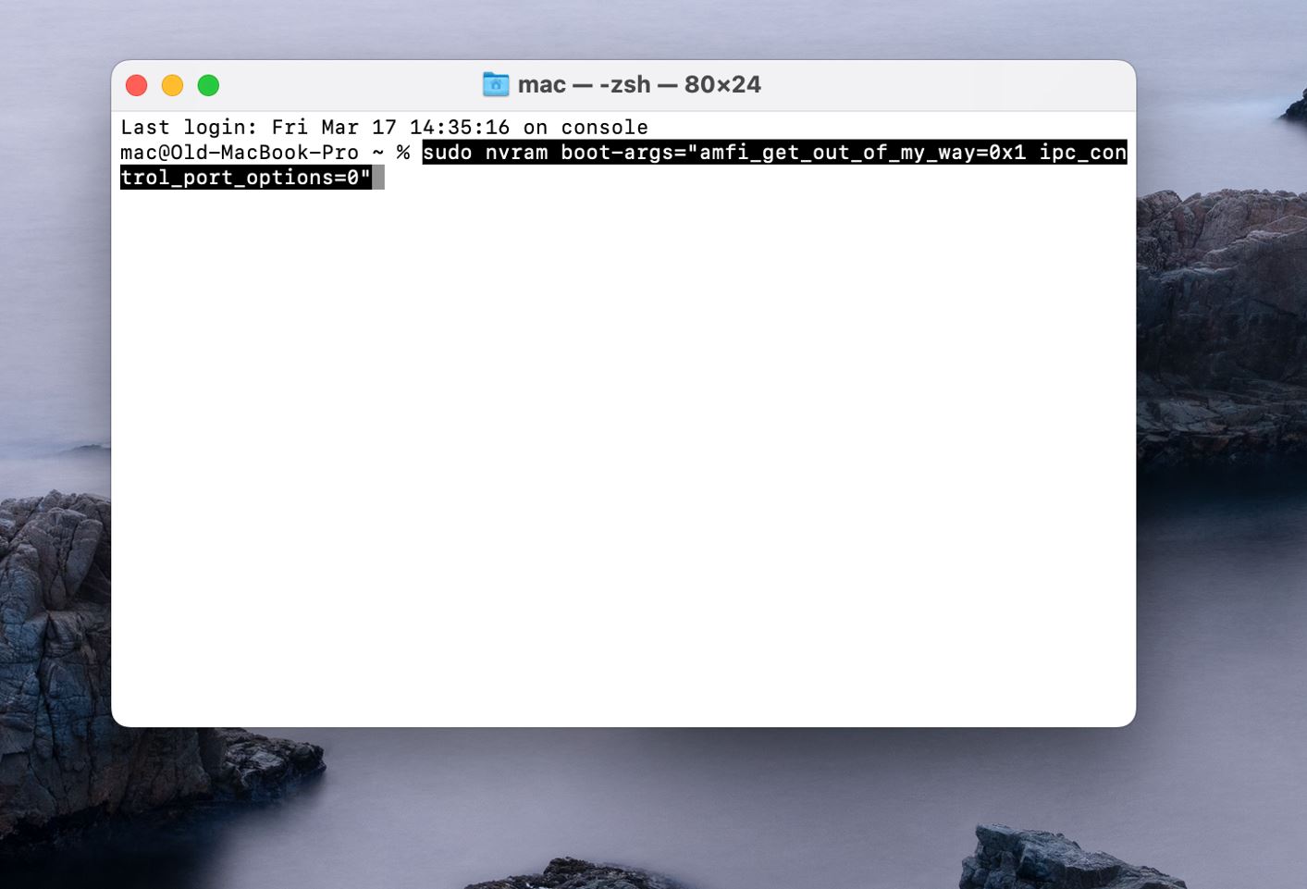Click the red close window button
Screen dimensions: 1307x889
coord(136,85)
